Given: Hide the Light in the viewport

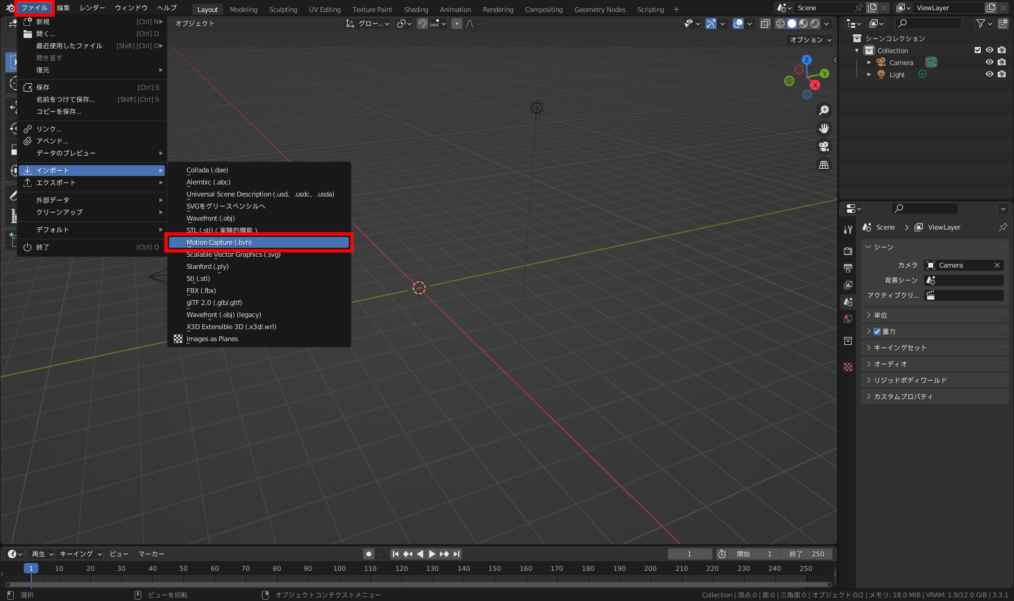Looking at the screenshot, I should [x=989, y=74].
